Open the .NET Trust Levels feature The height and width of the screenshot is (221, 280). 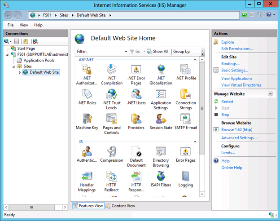click(x=111, y=99)
